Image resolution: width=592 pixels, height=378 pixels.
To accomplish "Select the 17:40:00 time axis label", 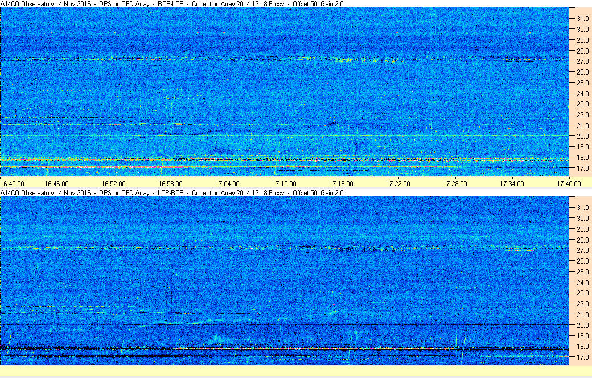I will point(569,183).
